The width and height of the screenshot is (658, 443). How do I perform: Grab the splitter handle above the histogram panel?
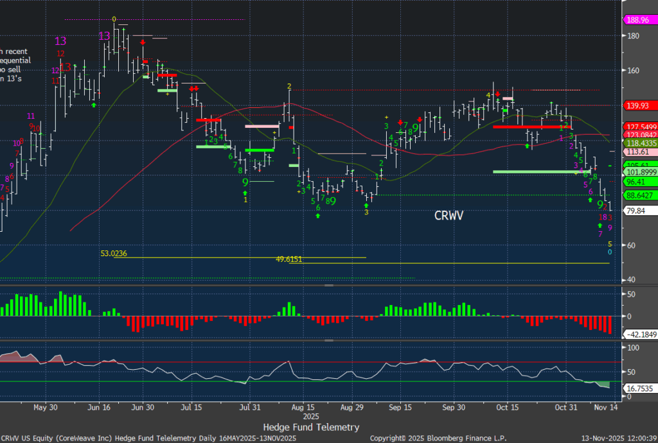(329, 284)
